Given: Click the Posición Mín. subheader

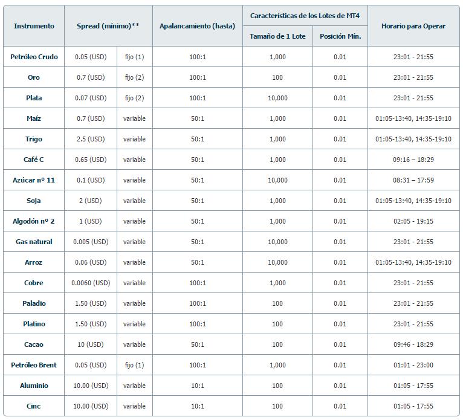Looking at the screenshot, I should (x=340, y=36).
